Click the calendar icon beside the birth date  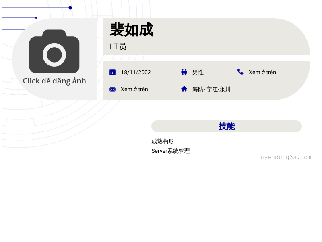[113, 72]
